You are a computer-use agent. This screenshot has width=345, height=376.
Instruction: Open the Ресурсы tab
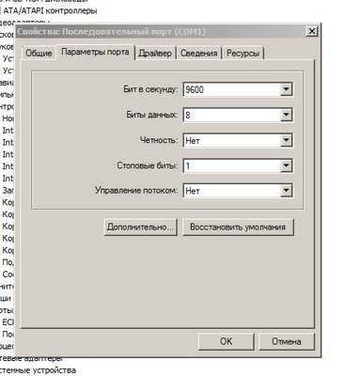pyautogui.click(x=243, y=53)
